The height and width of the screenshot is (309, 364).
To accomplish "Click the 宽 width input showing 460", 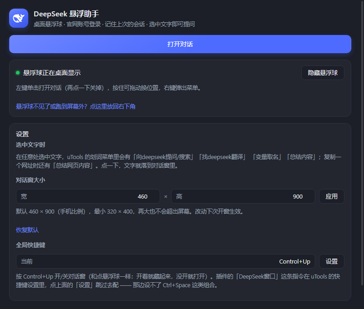I will click(x=88, y=196).
